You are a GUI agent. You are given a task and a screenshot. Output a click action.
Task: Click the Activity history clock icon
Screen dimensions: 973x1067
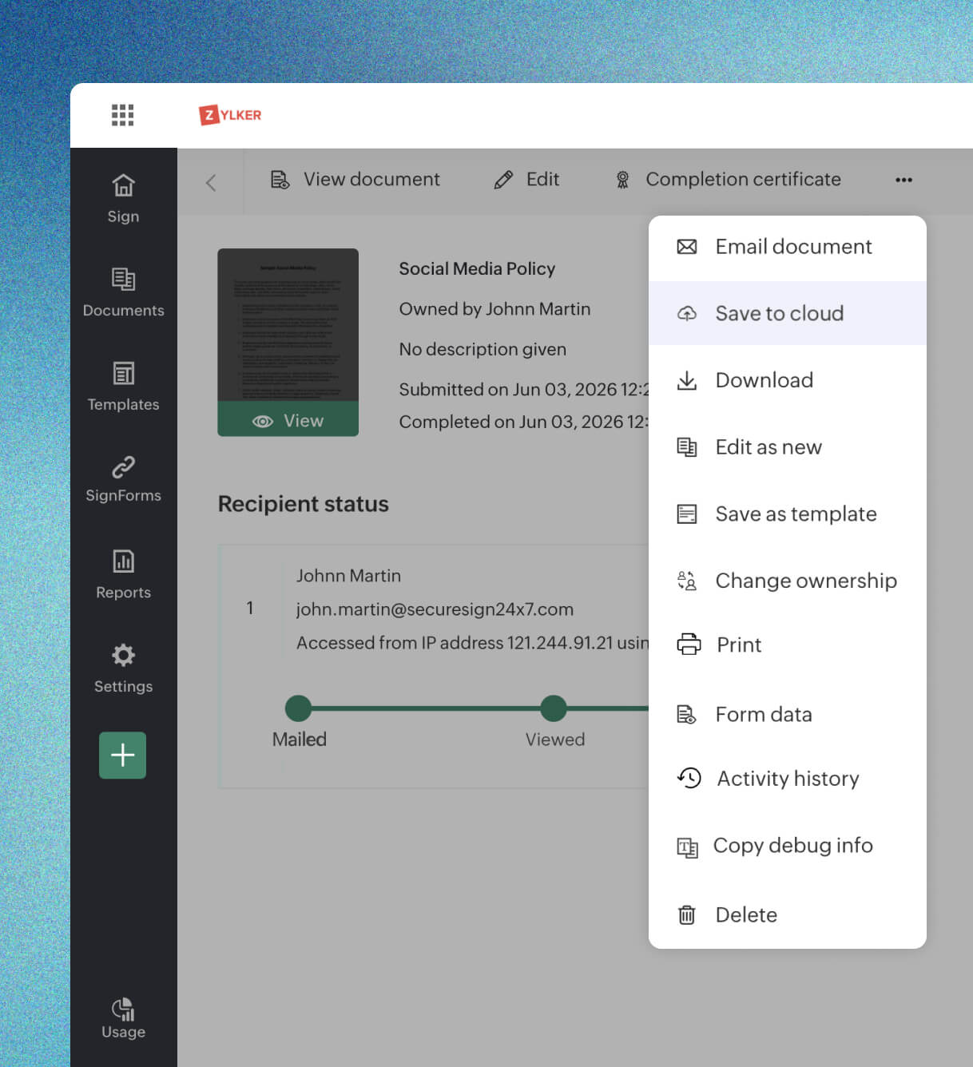point(689,778)
